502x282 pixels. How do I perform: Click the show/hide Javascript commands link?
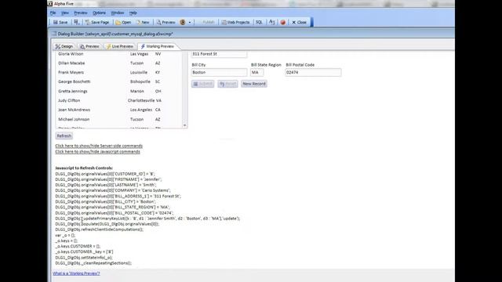(x=97, y=151)
